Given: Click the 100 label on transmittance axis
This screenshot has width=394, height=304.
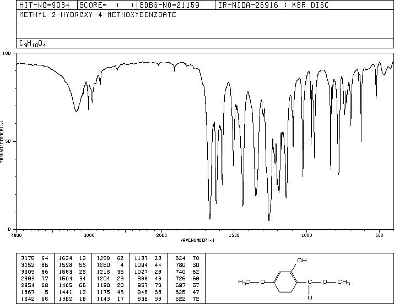Looking at the screenshot, I should (6, 53).
